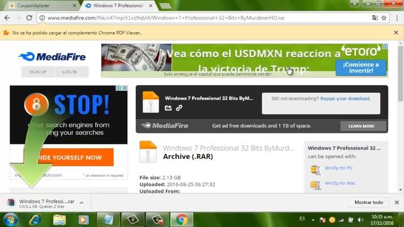Open the Windows Start menu
This screenshot has width=404, height=227.
10,220
